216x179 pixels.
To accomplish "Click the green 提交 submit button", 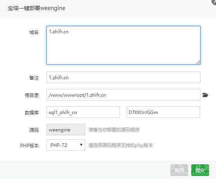I will click(200, 170).
